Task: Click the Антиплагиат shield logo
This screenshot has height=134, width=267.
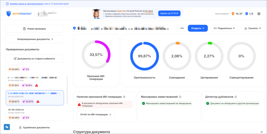Action: [x=8, y=14]
